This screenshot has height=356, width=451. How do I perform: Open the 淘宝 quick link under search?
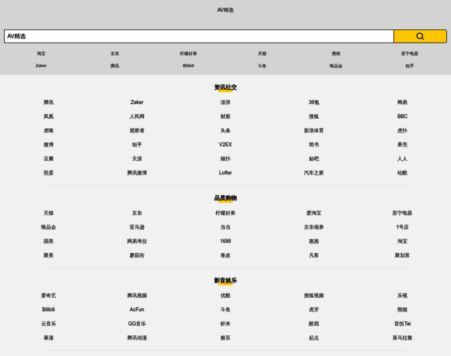coord(41,53)
